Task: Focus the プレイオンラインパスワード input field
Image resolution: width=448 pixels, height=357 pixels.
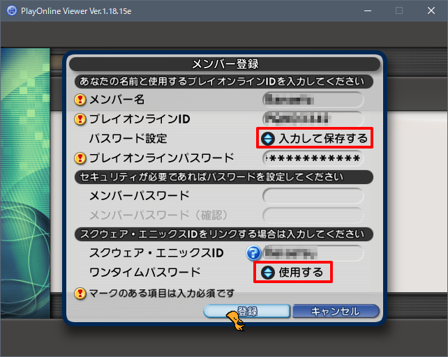Action: [x=313, y=158]
